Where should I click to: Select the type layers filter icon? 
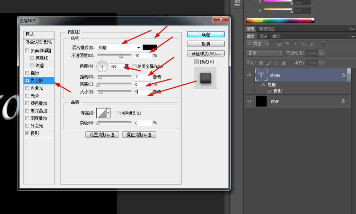click(295, 44)
